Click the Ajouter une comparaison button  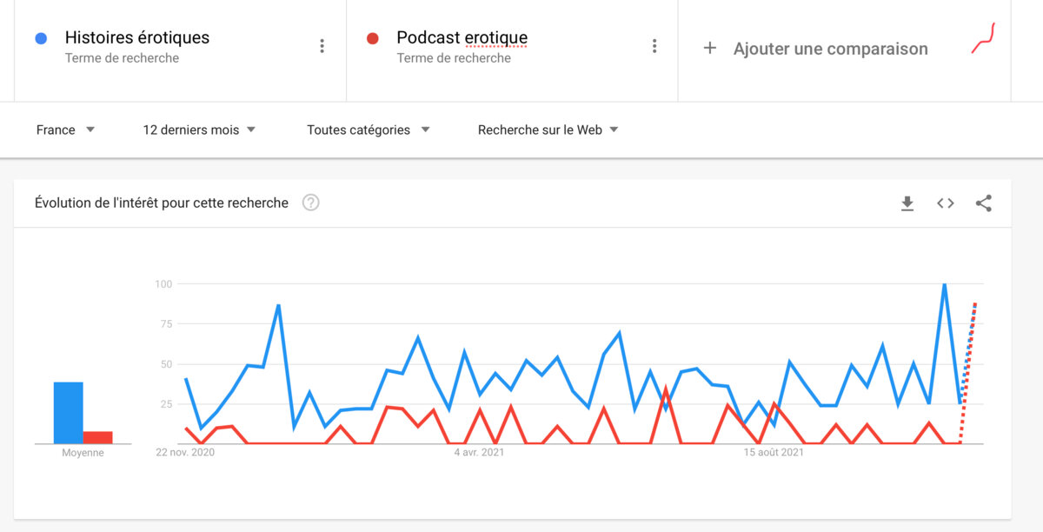pos(830,49)
